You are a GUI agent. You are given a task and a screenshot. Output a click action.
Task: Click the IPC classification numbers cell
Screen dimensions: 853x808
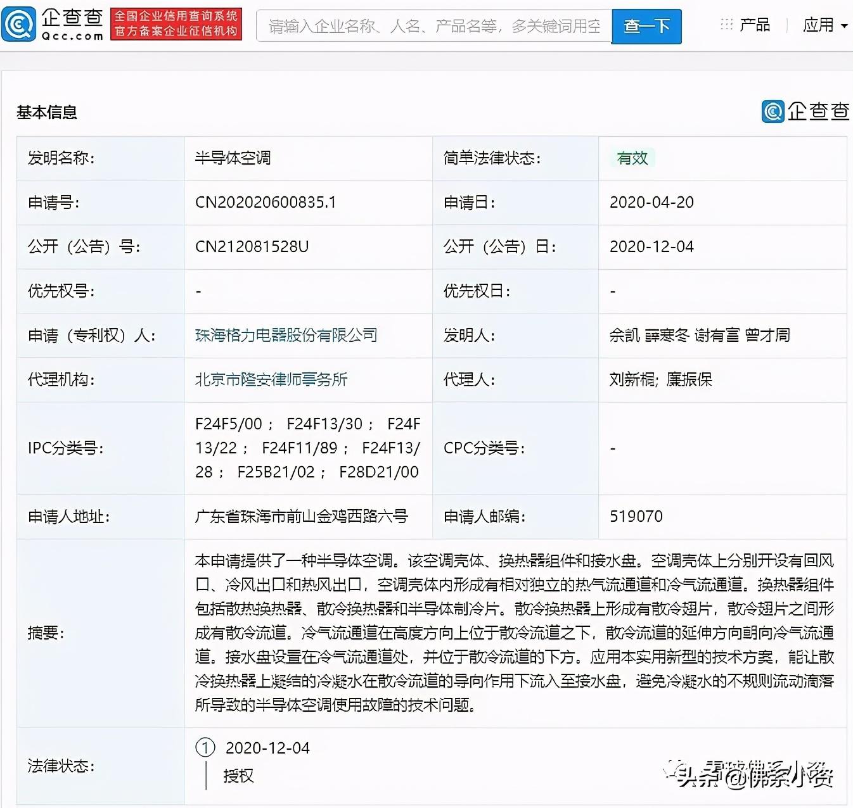(308, 448)
